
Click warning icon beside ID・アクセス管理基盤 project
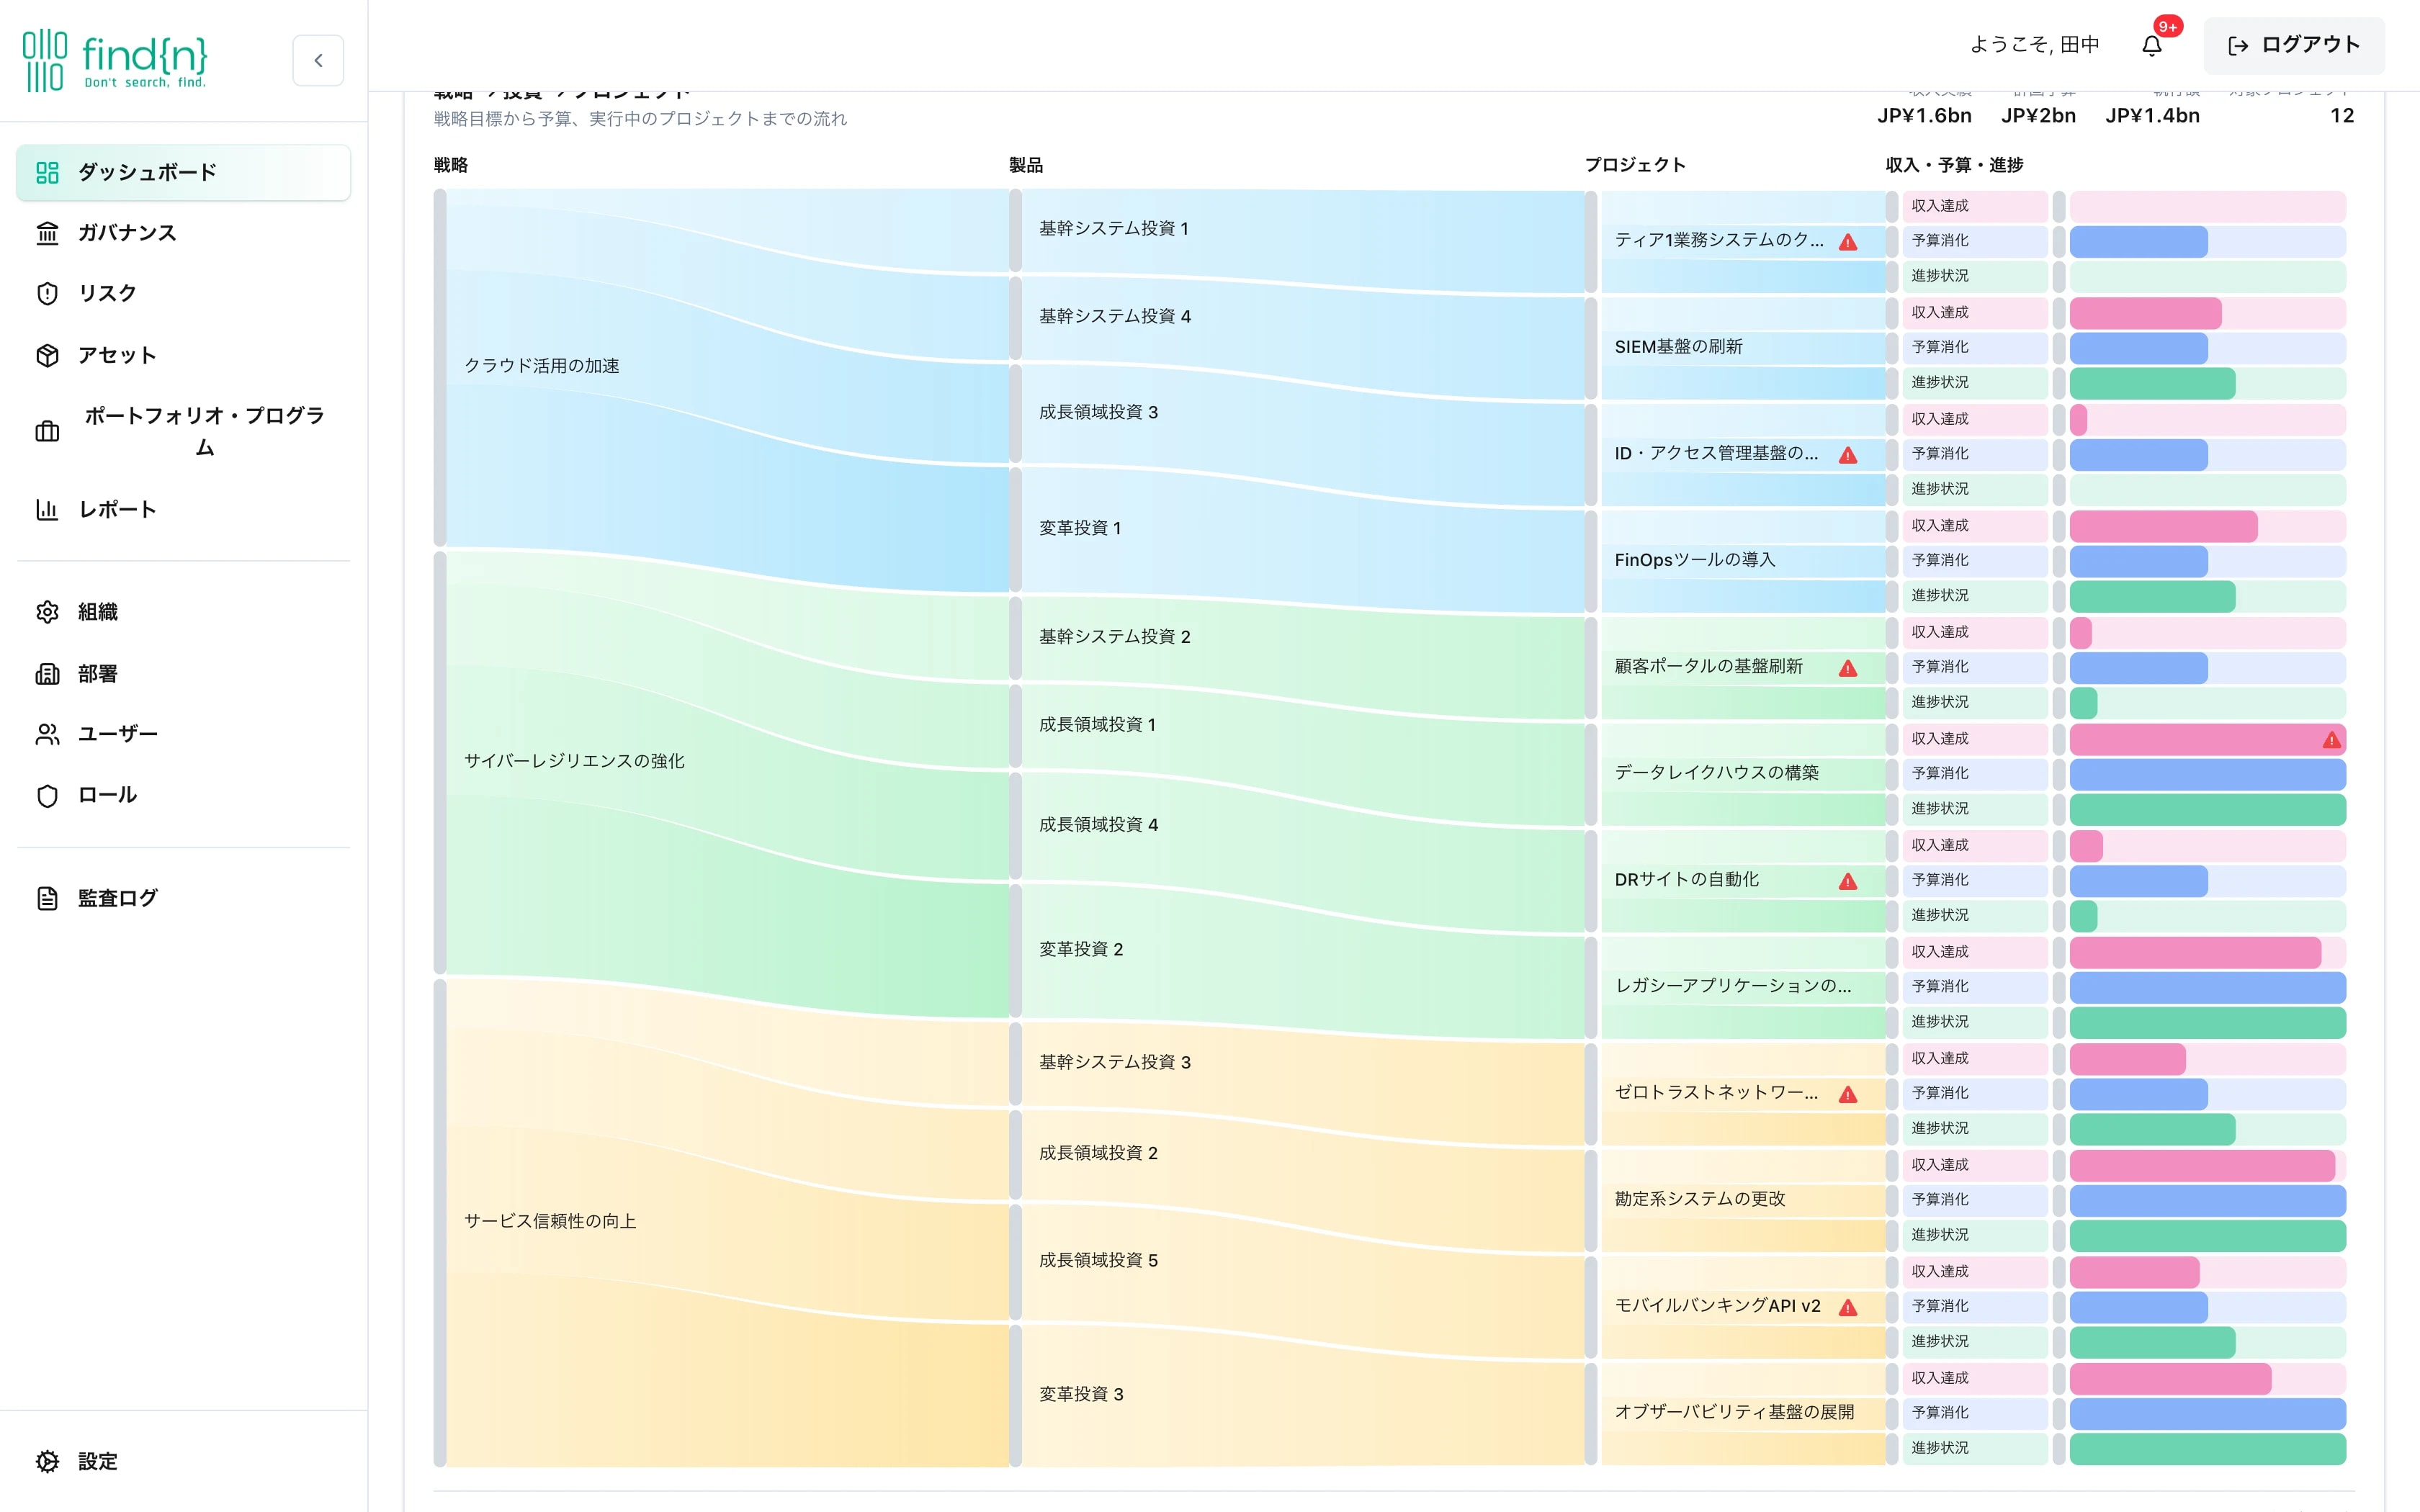tap(1848, 455)
